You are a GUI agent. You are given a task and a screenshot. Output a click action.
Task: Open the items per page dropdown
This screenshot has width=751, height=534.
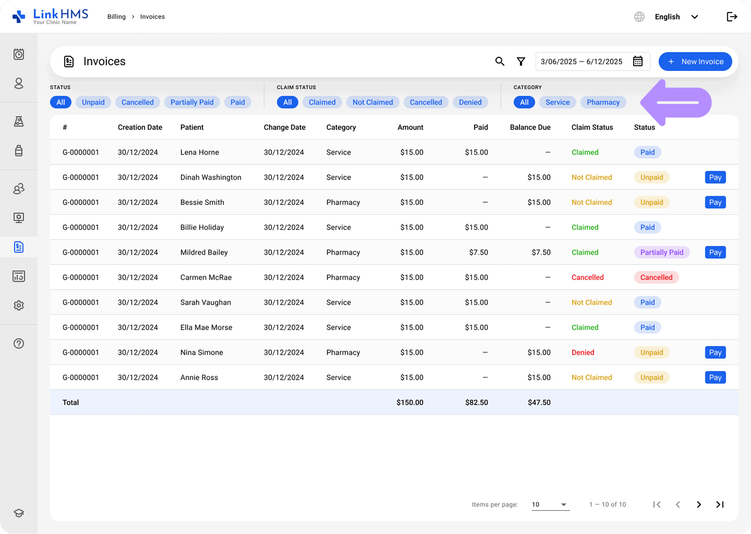coord(550,504)
